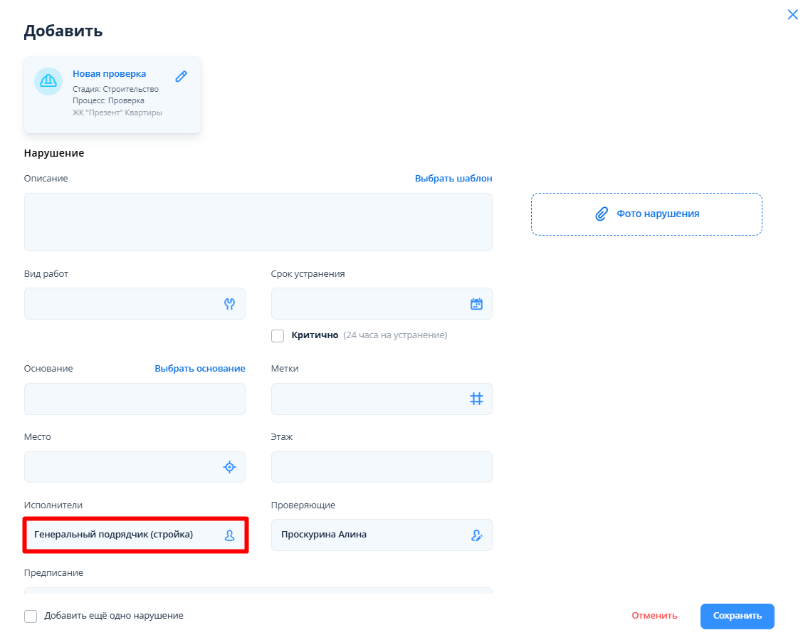Click the target icon in Место field

pos(229,467)
